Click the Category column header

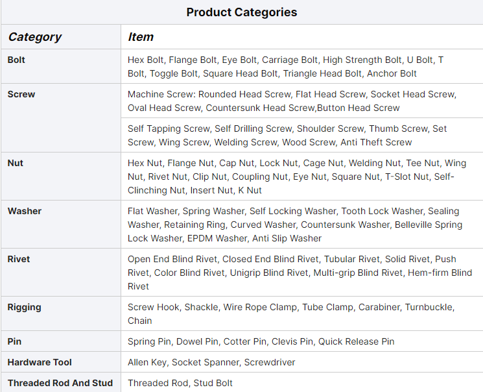(34, 37)
